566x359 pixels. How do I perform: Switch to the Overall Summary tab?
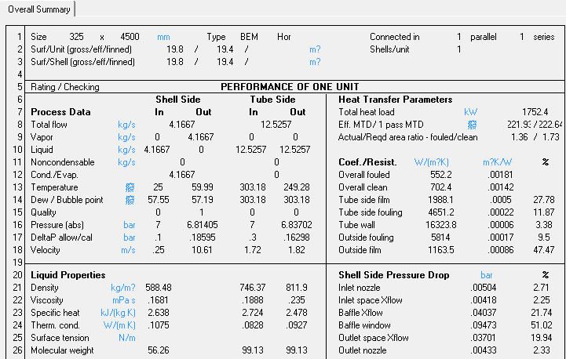pyautogui.click(x=39, y=9)
